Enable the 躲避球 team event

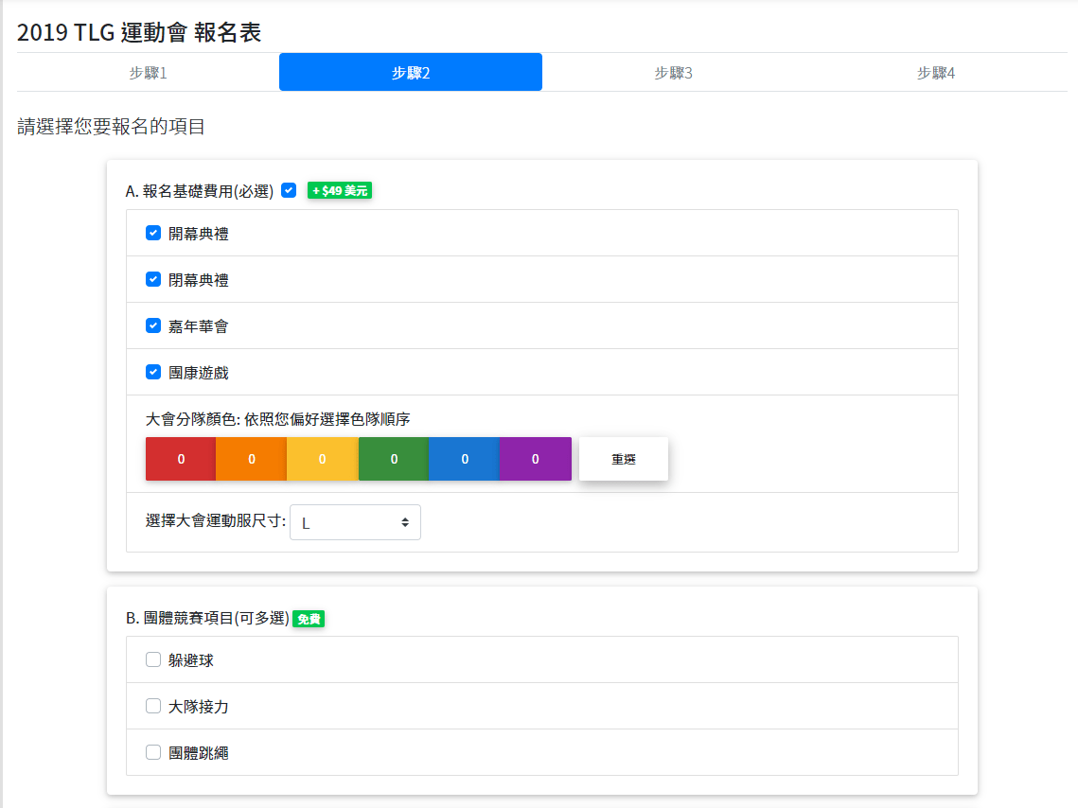(152, 659)
